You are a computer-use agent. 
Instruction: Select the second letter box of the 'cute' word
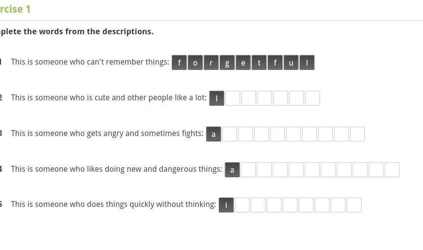pyautogui.click(x=233, y=98)
